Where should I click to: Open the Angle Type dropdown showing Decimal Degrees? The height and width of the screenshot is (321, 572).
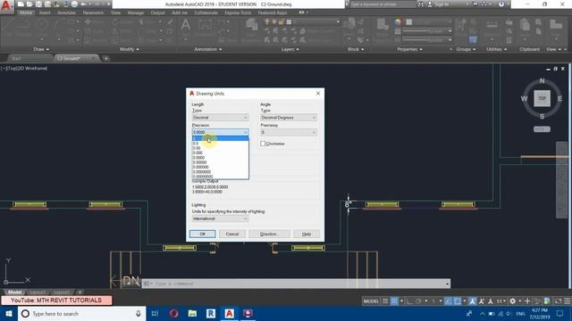click(x=289, y=118)
